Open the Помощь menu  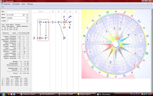point(30,4)
